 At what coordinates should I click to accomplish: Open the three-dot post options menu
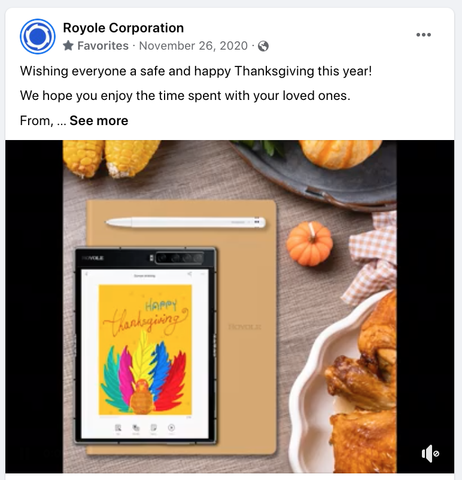tap(424, 35)
